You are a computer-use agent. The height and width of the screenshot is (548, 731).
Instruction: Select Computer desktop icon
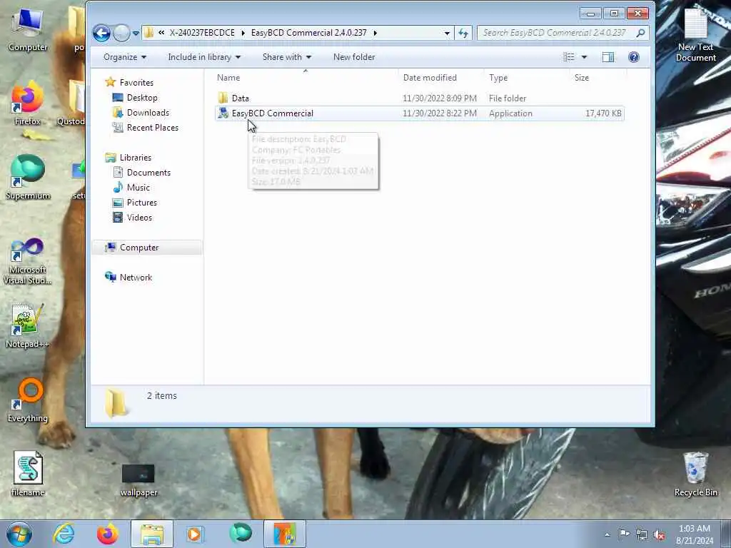pyautogui.click(x=28, y=29)
